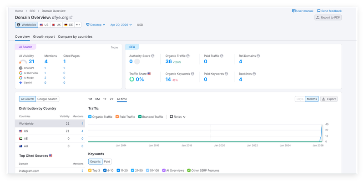Select US database flag button
This screenshot has height=181, width=364.
pos(44,25)
